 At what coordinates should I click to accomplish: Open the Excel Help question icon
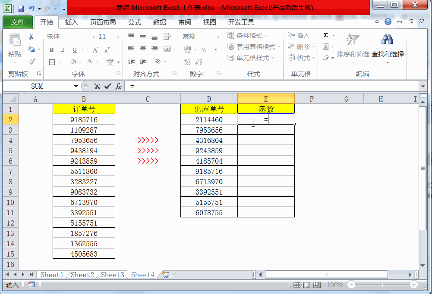pos(388,22)
